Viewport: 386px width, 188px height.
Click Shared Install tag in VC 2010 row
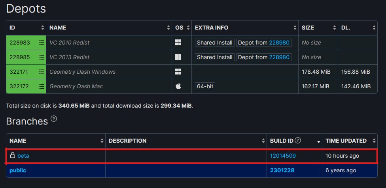pos(215,43)
